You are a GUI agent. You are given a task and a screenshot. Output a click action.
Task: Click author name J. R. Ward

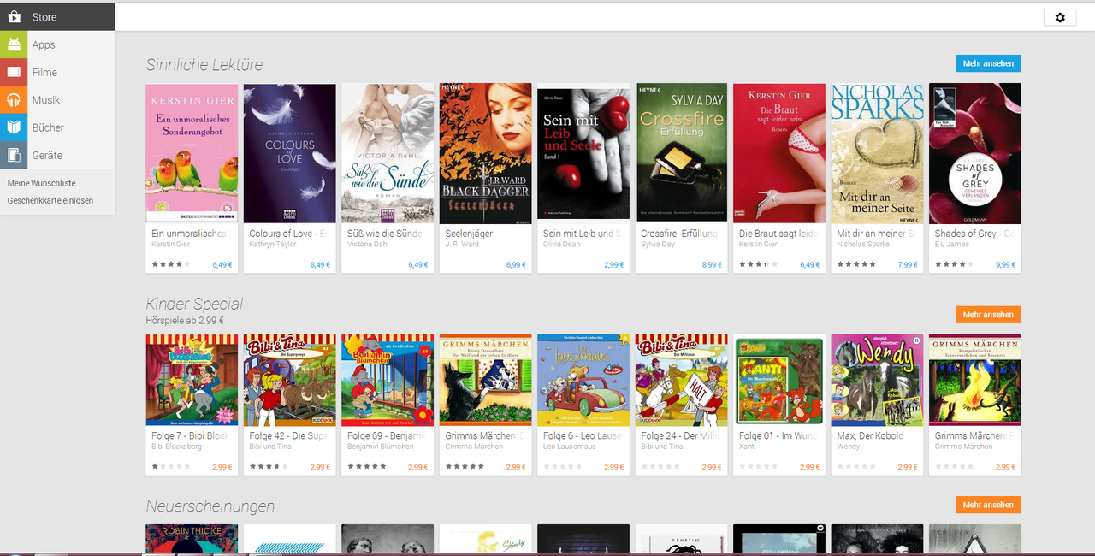462,245
